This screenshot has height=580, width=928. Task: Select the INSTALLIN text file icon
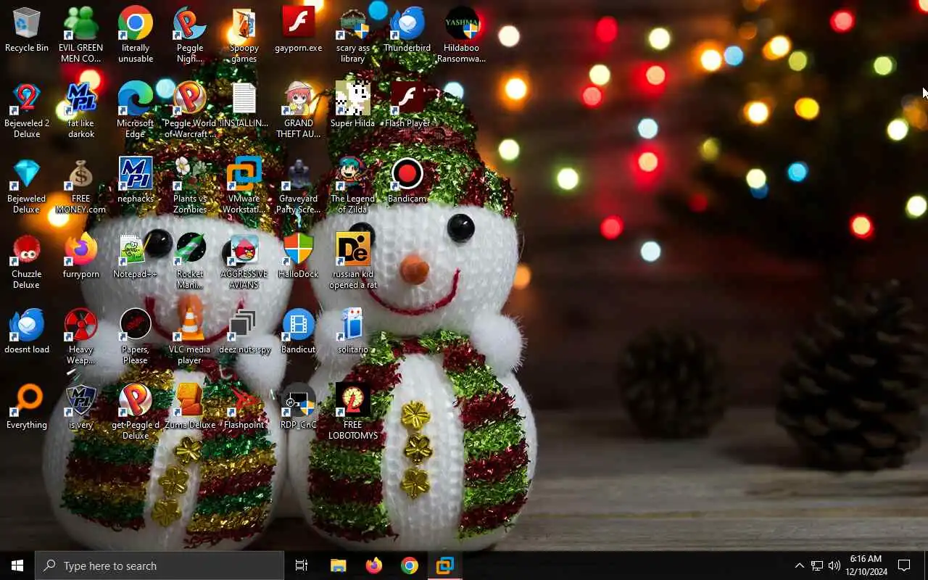244,106
